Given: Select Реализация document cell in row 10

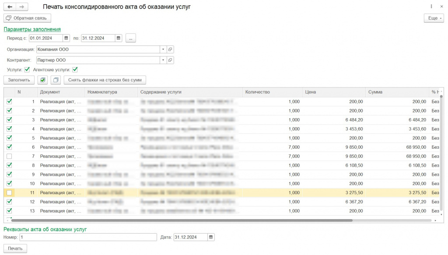Looking at the screenshot, I should 60,183.
